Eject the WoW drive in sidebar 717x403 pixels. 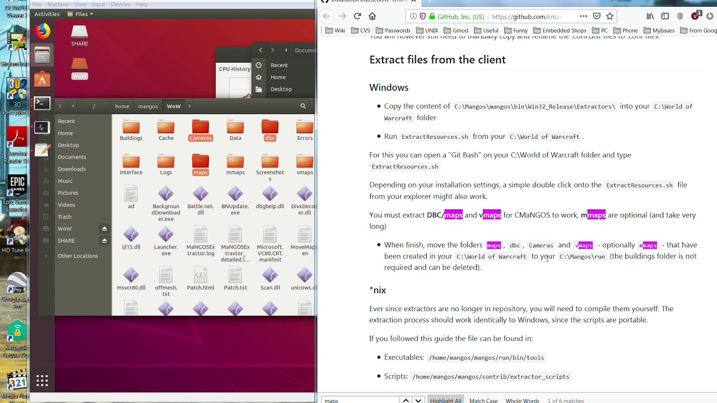[x=104, y=228]
